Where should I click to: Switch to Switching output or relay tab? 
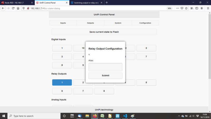point(86,3)
